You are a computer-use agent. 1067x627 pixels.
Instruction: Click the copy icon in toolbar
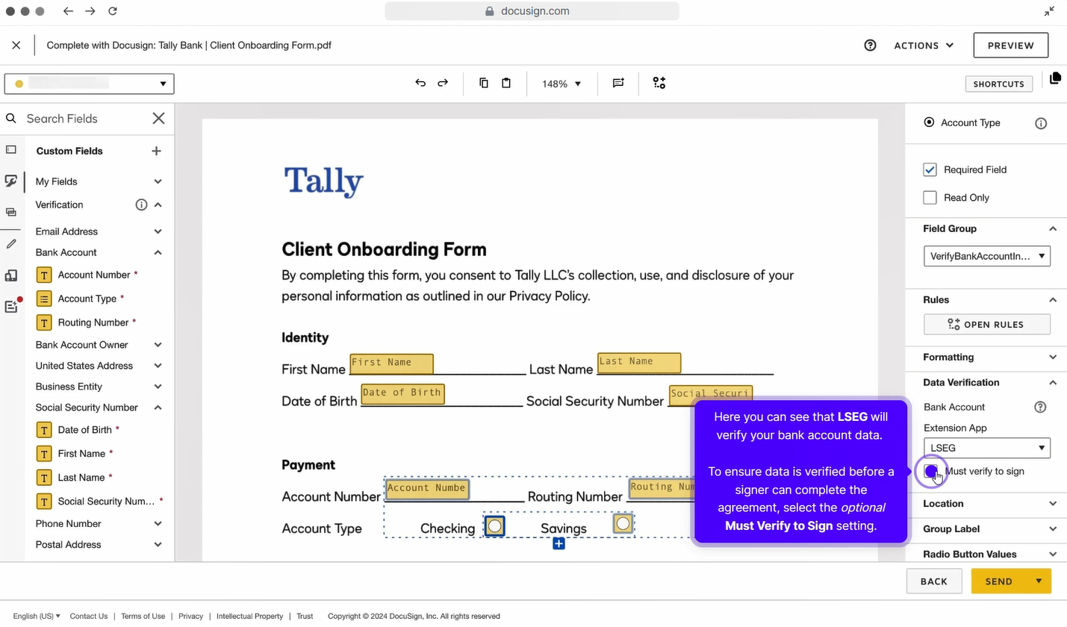pyautogui.click(x=484, y=83)
